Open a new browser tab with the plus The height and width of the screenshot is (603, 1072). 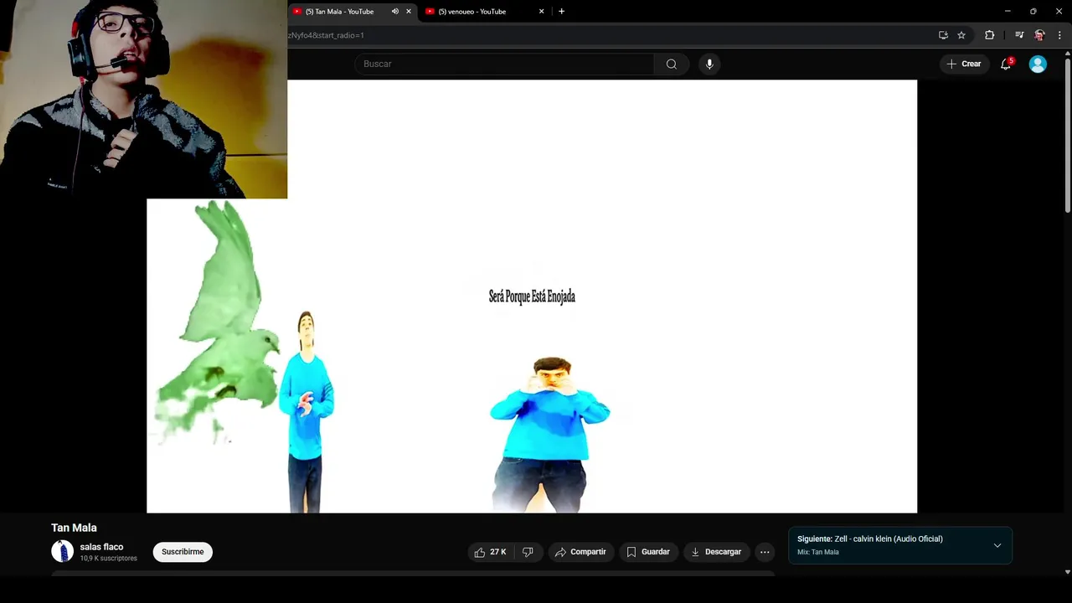pyautogui.click(x=561, y=12)
